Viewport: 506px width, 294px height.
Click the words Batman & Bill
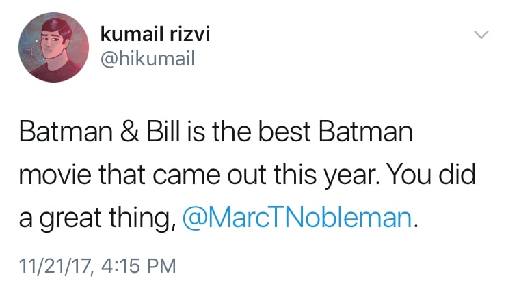coord(86,132)
